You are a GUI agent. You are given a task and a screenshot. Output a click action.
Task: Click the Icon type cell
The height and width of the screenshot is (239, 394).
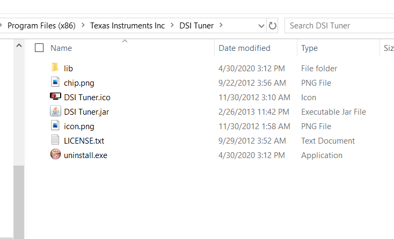click(309, 98)
